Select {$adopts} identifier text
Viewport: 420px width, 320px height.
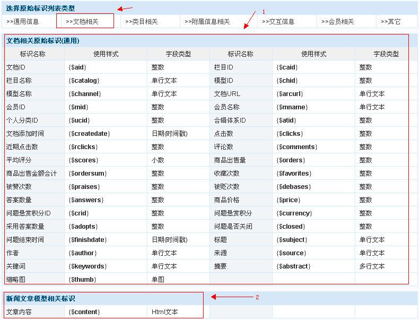pyautogui.click(x=83, y=227)
